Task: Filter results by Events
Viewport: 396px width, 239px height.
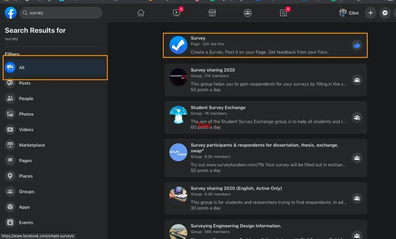Action: click(x=26, y=223)
